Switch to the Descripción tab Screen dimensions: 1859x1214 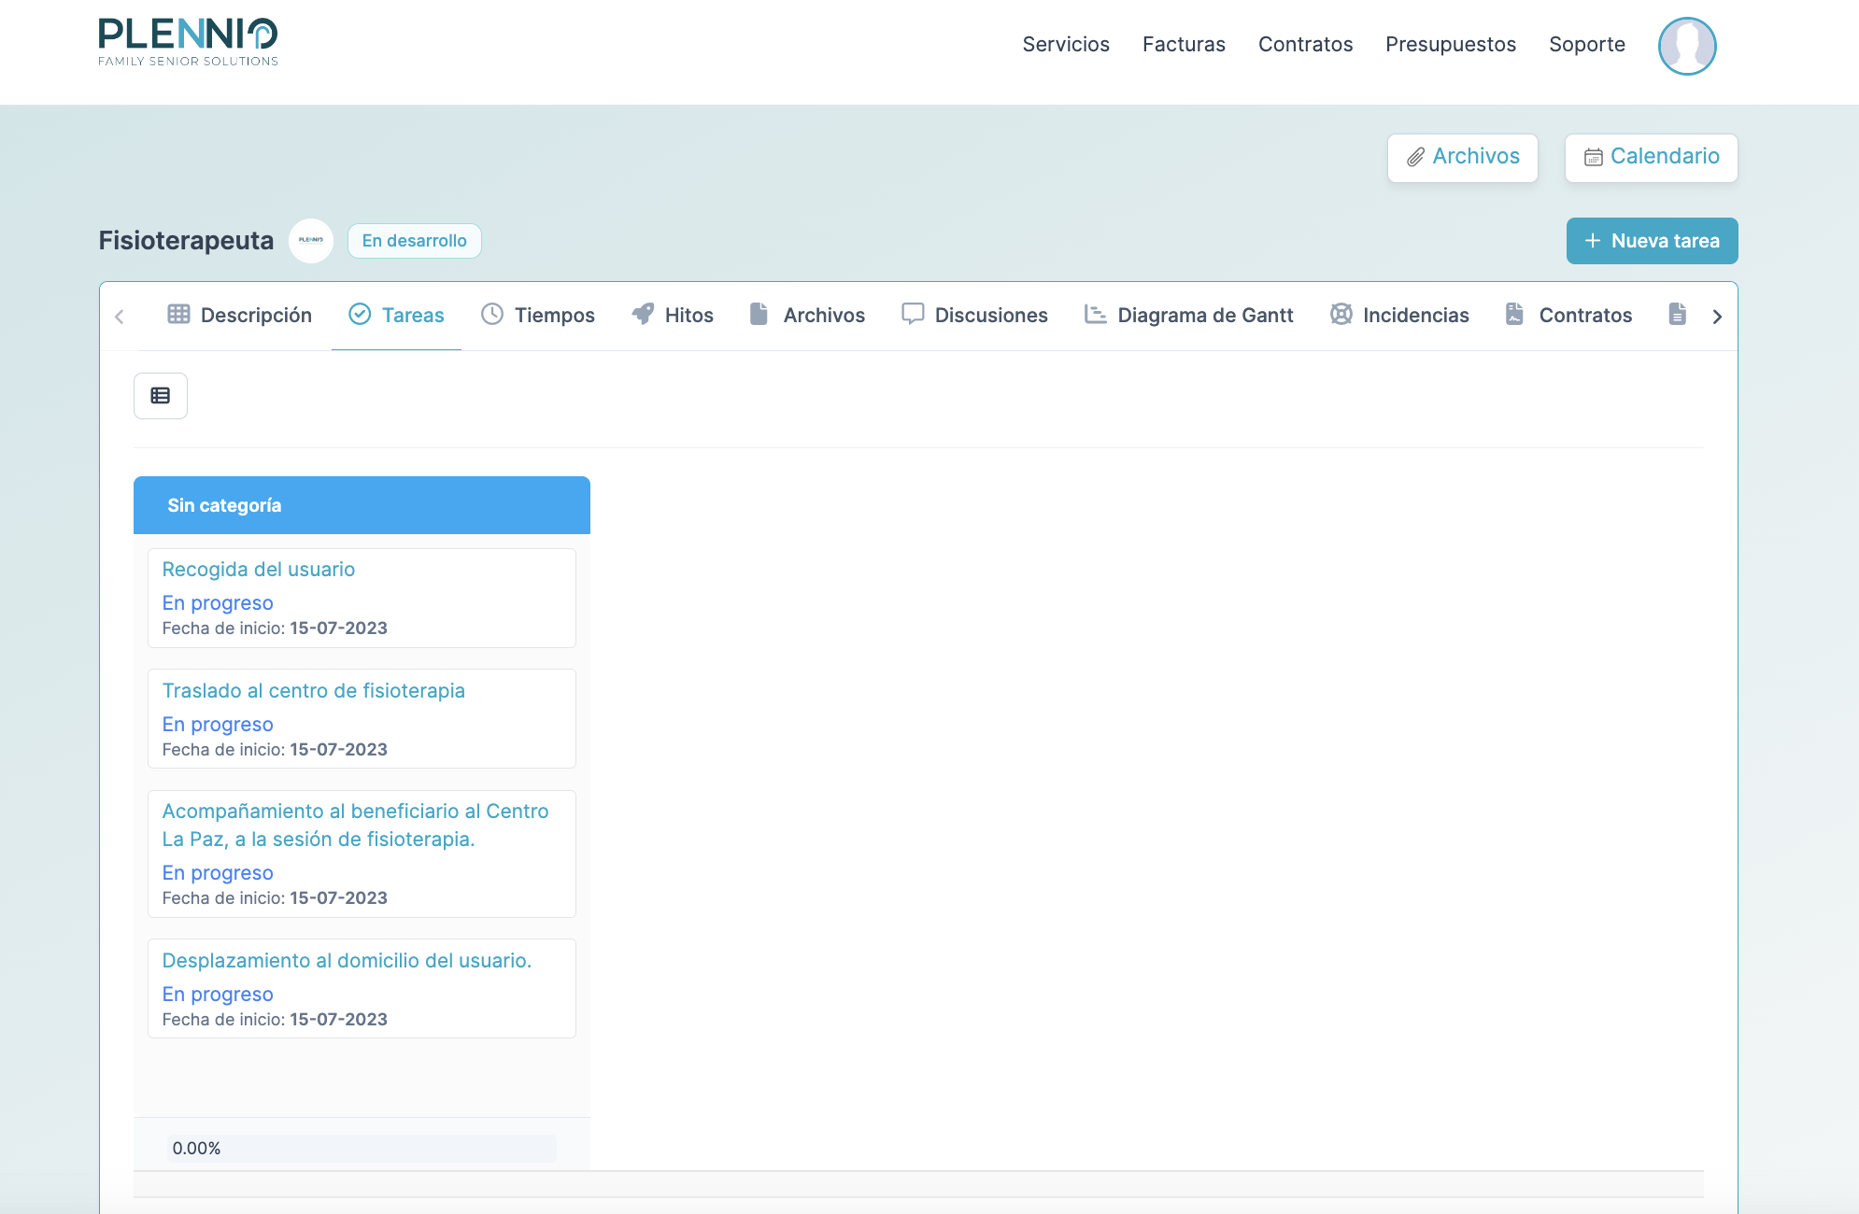pos(239,316)
